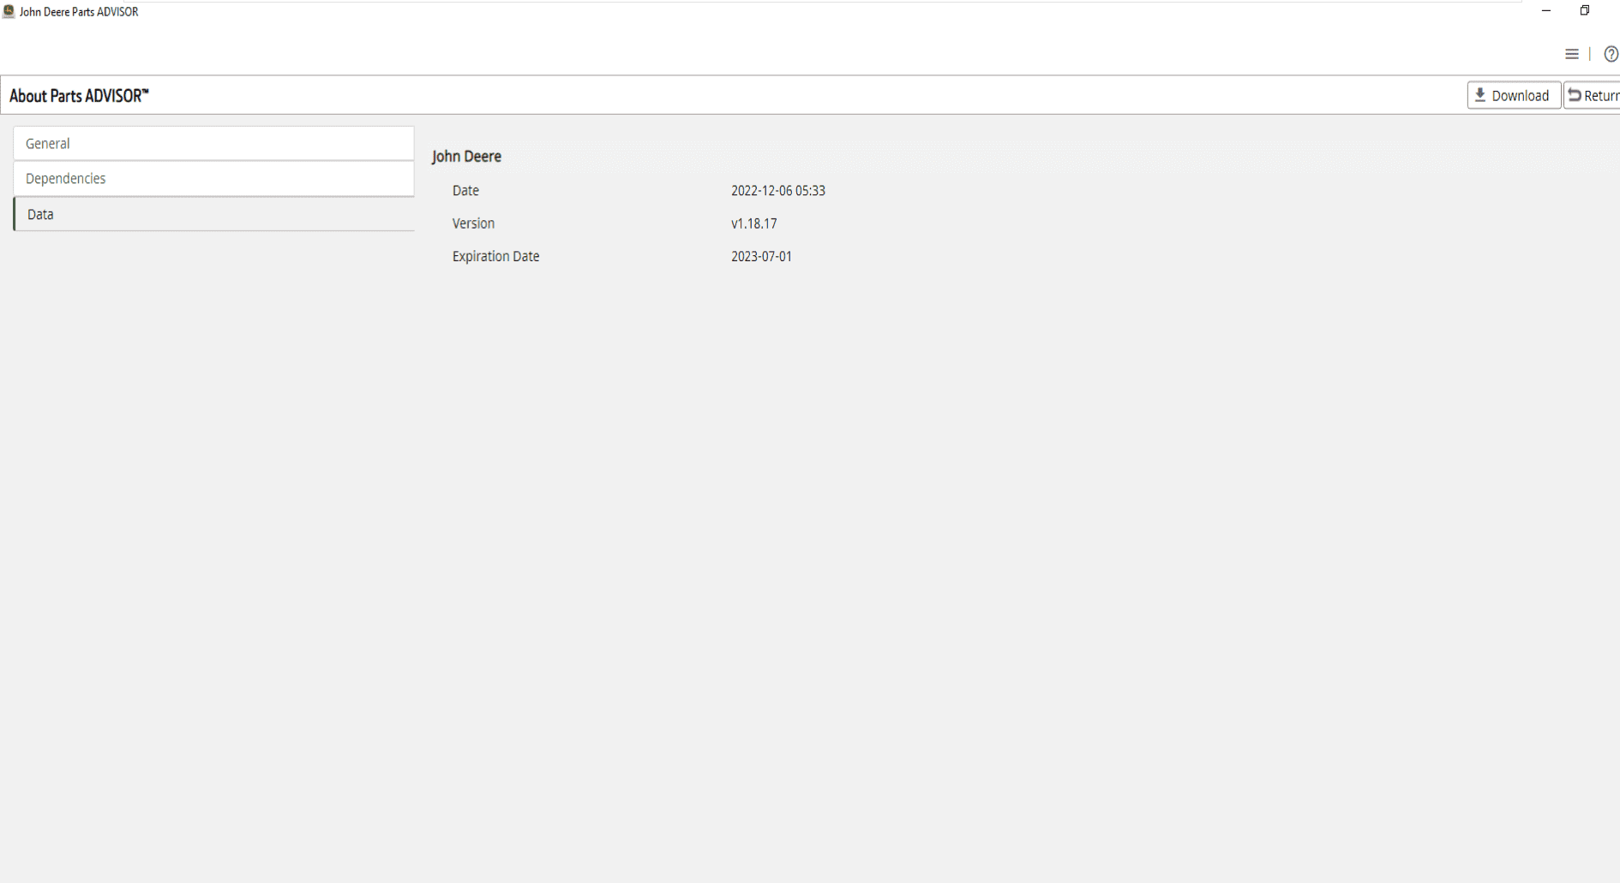This screenshot has width=1620, height=883.
Task: Switch to the General tab
Action: click(213, 143)
